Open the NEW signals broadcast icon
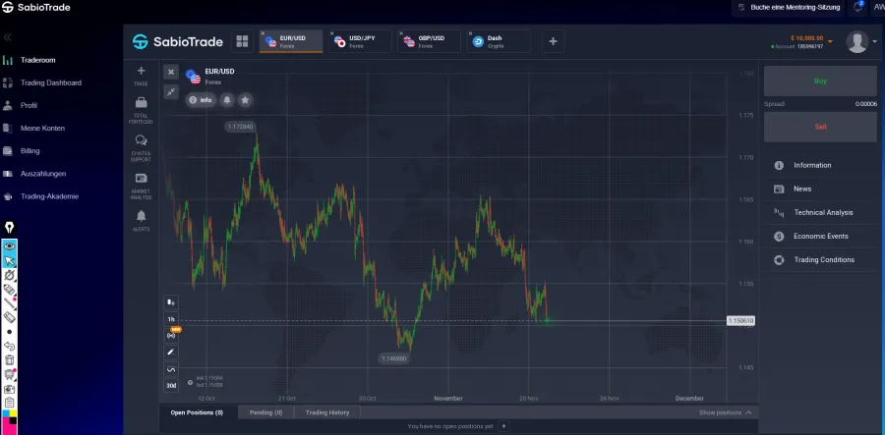The image size is (885, 435). [171, 335]
